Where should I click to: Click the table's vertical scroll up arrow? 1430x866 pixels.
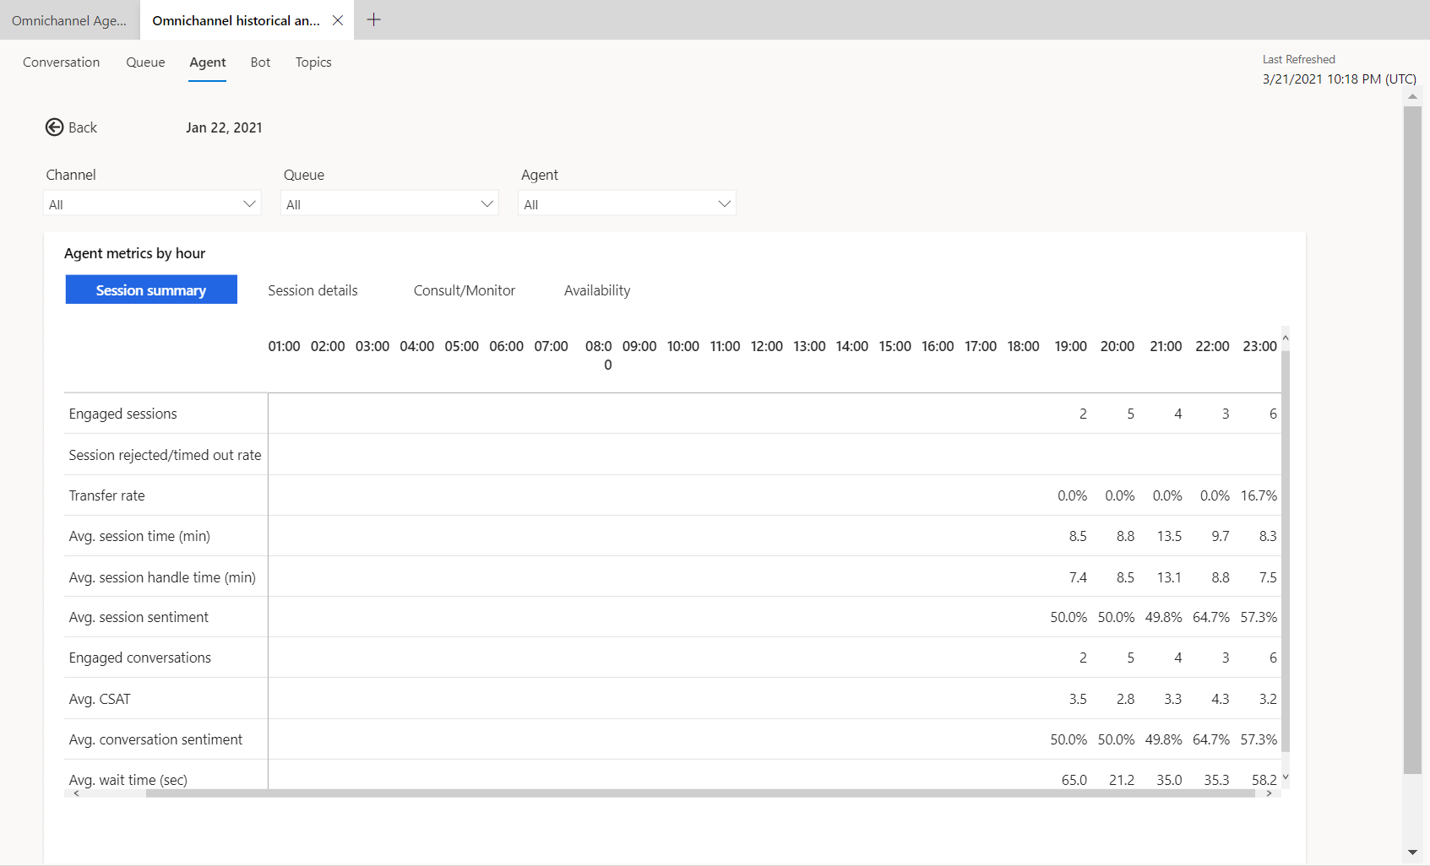pos(1286,338)
